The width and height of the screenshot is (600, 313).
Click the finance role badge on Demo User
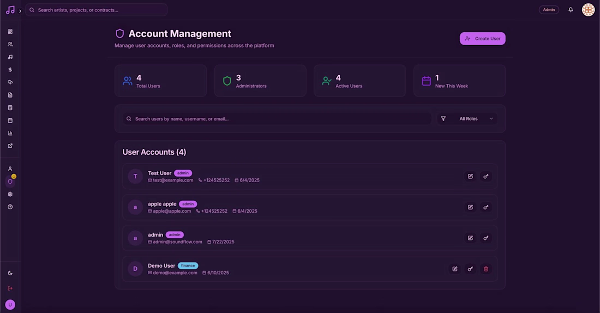[188, 266]
